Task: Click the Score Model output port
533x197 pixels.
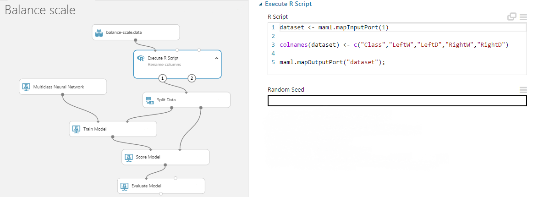Action: tap(165, 165)
